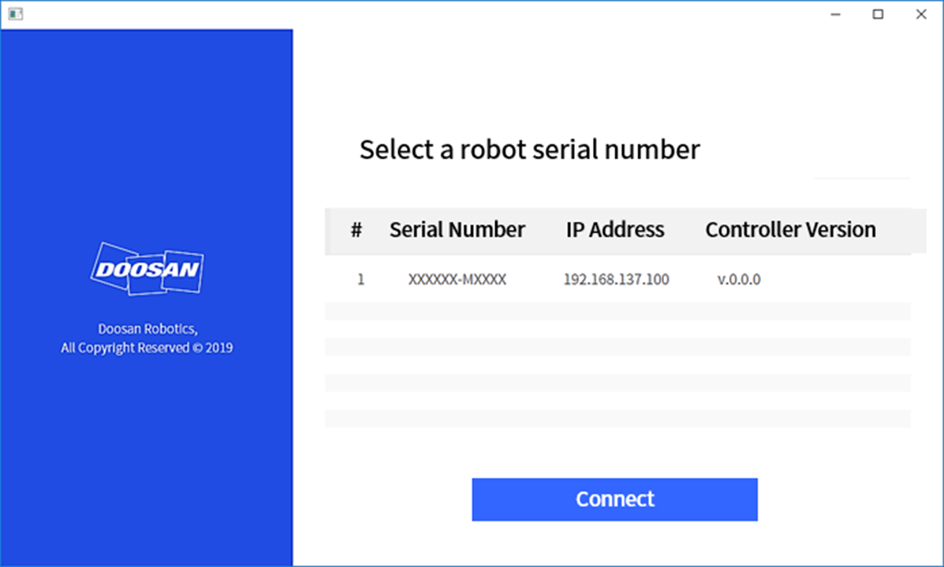
Task: Click the 'Doosan Robotics,' text in sidebar
Action: click(x=147, y=328)
